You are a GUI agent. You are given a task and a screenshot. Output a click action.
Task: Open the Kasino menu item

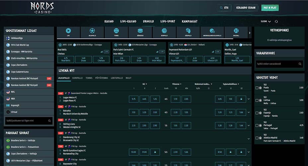(x=109, y=21)
